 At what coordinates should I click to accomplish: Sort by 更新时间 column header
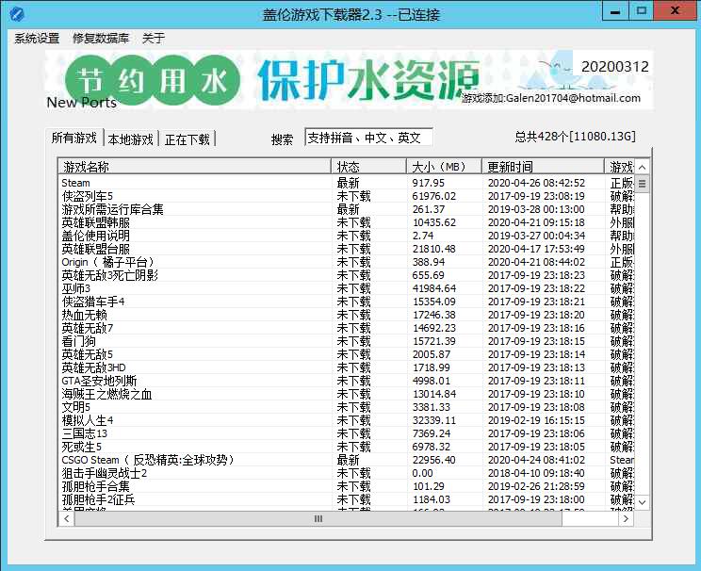(x=543, y=167)
